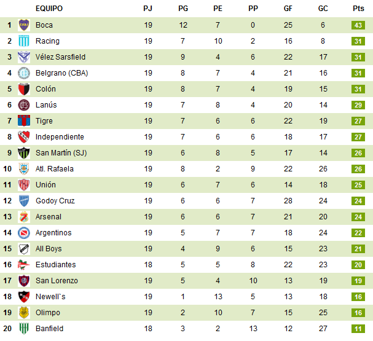Click the Godoy Cruz crest icon
The width and height of the screenshot is (373, 341).
[25, 201]
